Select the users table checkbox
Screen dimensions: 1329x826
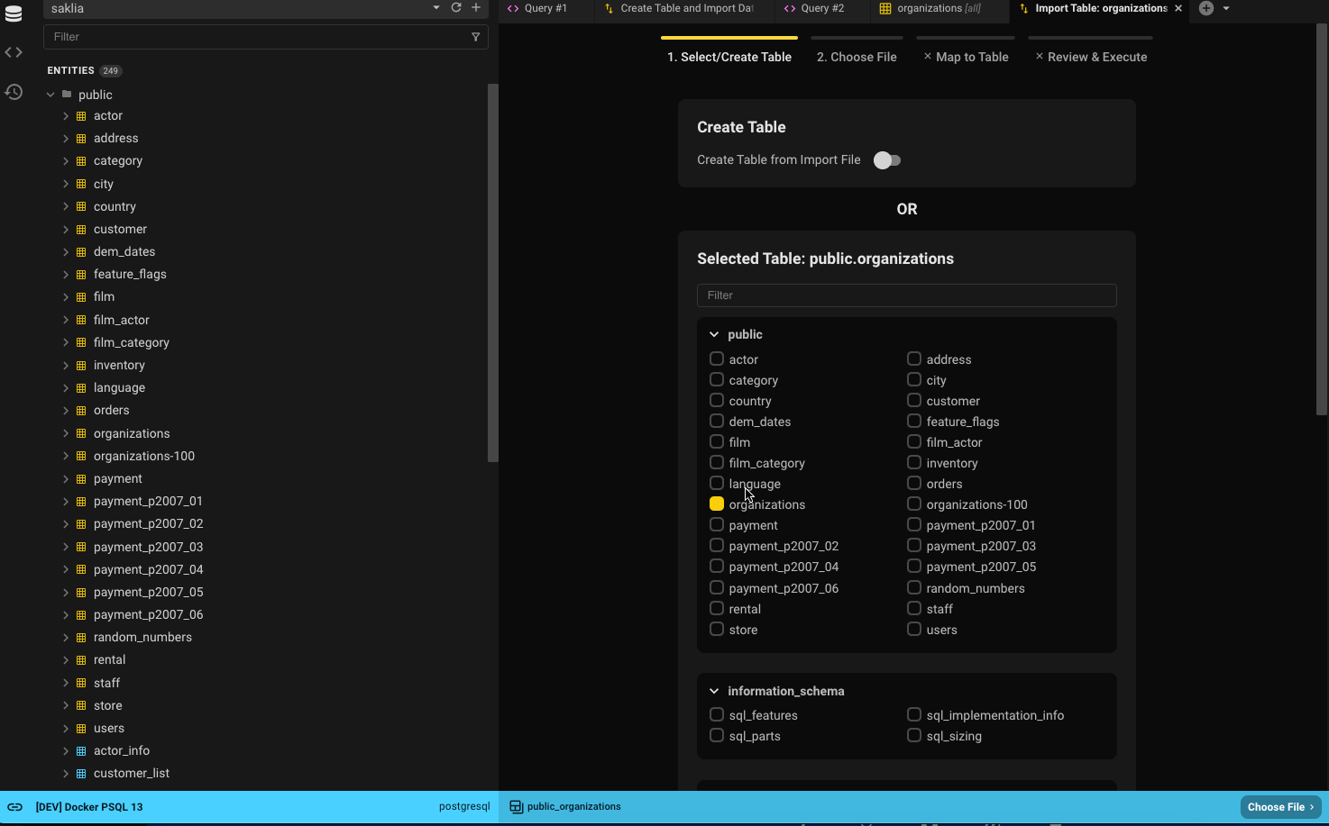(x=914, y=629)
